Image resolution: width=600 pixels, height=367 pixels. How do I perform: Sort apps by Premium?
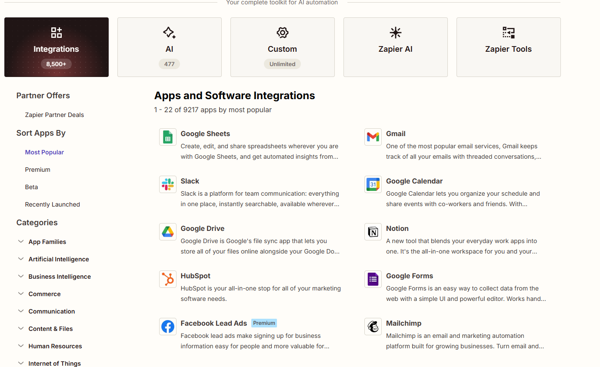tap(37, 170)
